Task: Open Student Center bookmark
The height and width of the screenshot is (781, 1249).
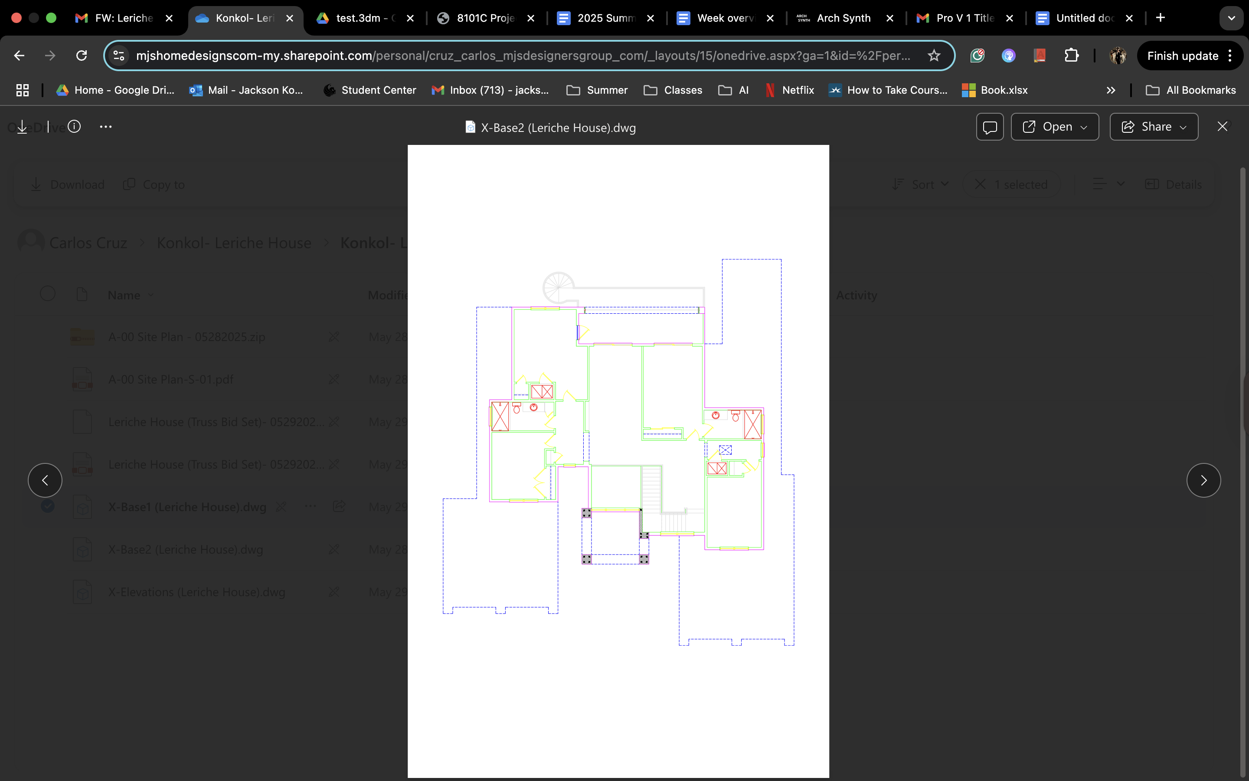Action: (x=370, y=90)
